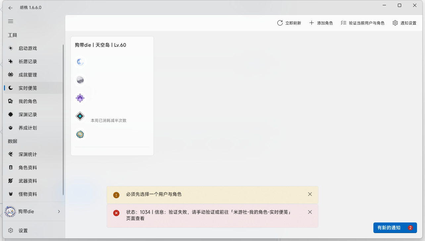
Task: Open 角色资料 character wiki
Action: [28, 167]
